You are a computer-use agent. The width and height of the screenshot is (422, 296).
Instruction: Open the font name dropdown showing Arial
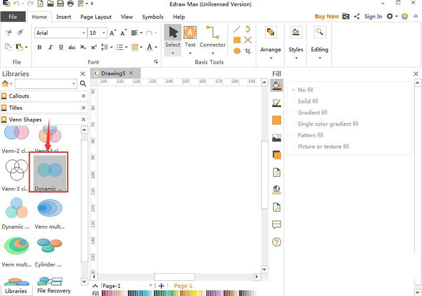[60, 33]
